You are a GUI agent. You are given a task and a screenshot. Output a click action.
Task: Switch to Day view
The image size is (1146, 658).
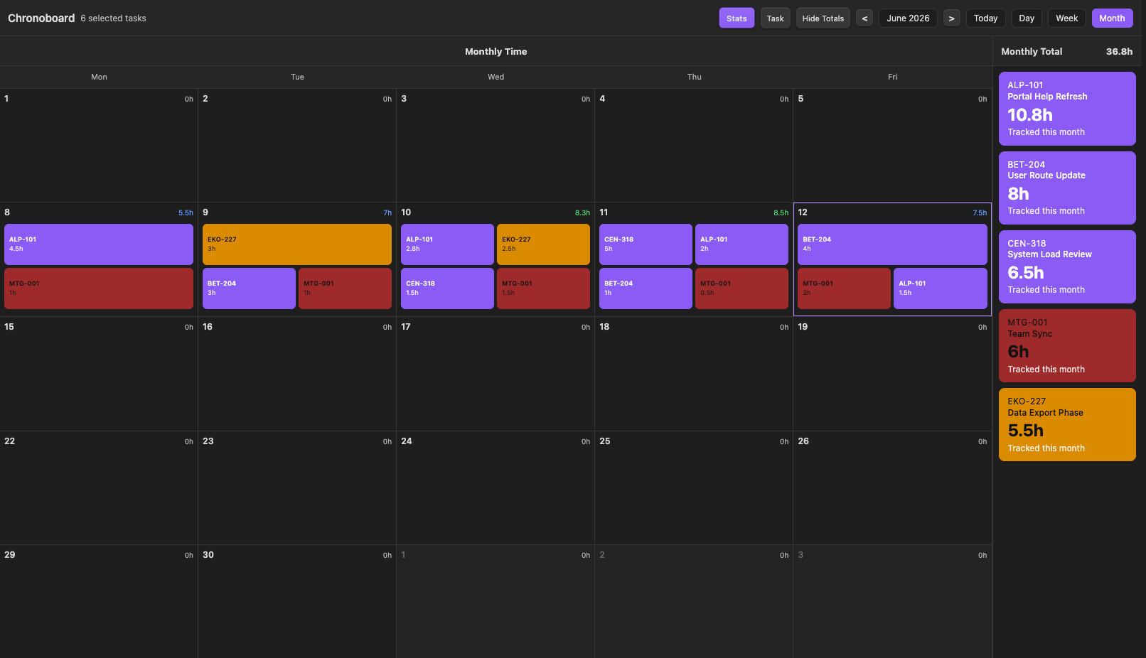(x=1027, y=18)
